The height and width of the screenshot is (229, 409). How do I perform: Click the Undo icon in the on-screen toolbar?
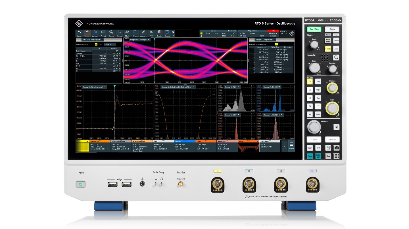[x=79, y=33]
